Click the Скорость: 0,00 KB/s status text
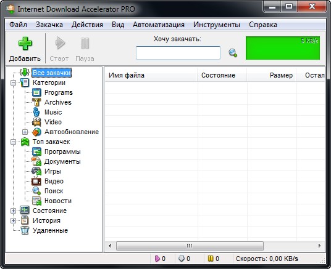Viewport: 331px width, 269px height. (267, 259)
